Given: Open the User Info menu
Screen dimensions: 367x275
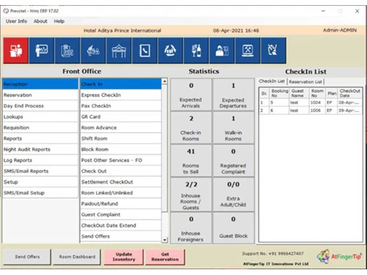Looking at the screenshot, I should click(16, 21).
